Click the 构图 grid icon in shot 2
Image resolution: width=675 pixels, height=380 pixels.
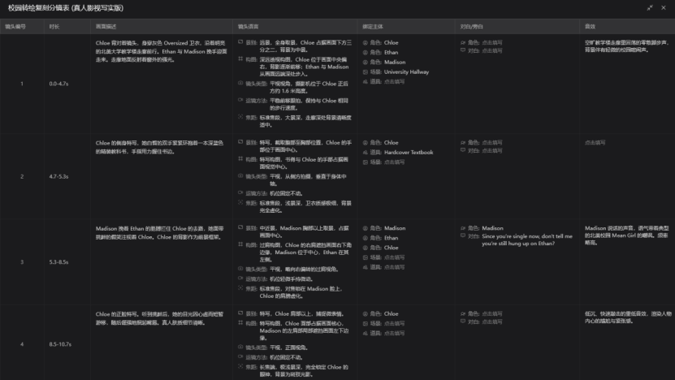point(240,159)
